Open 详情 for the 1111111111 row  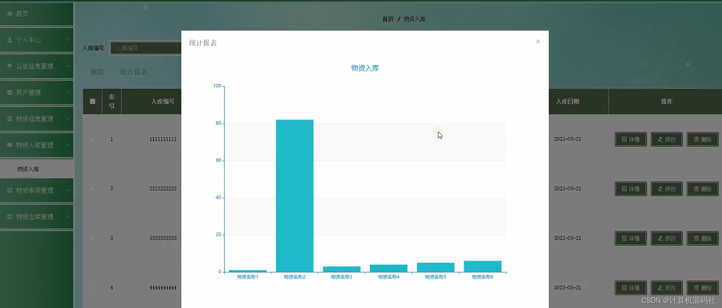tap(631, 139)
